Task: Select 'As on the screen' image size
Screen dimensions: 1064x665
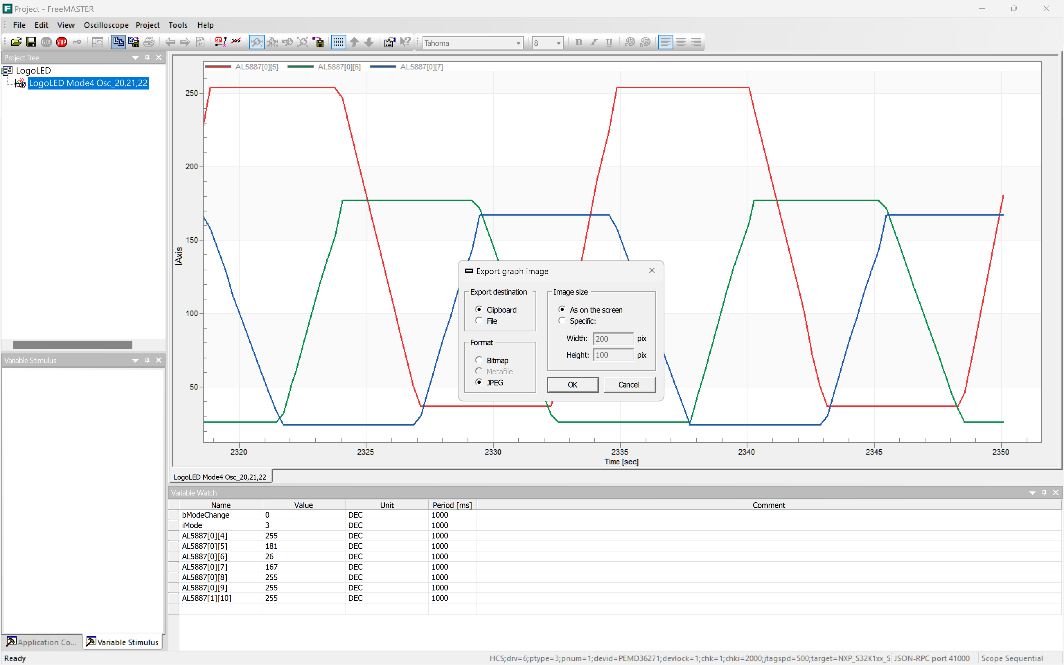Action: [x=590, y=310]
